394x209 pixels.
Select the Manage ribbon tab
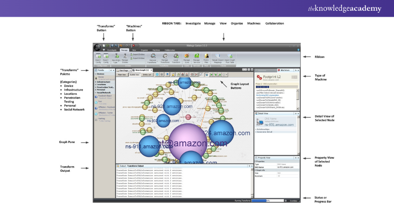[124, 50]
